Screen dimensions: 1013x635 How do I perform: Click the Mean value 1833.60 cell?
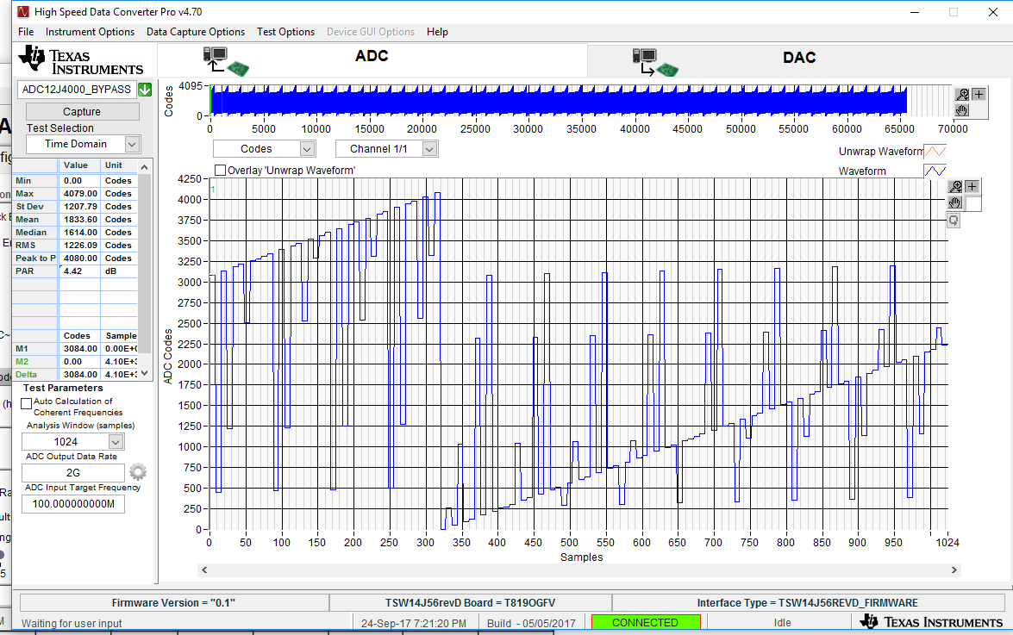[x=80, y=220]
